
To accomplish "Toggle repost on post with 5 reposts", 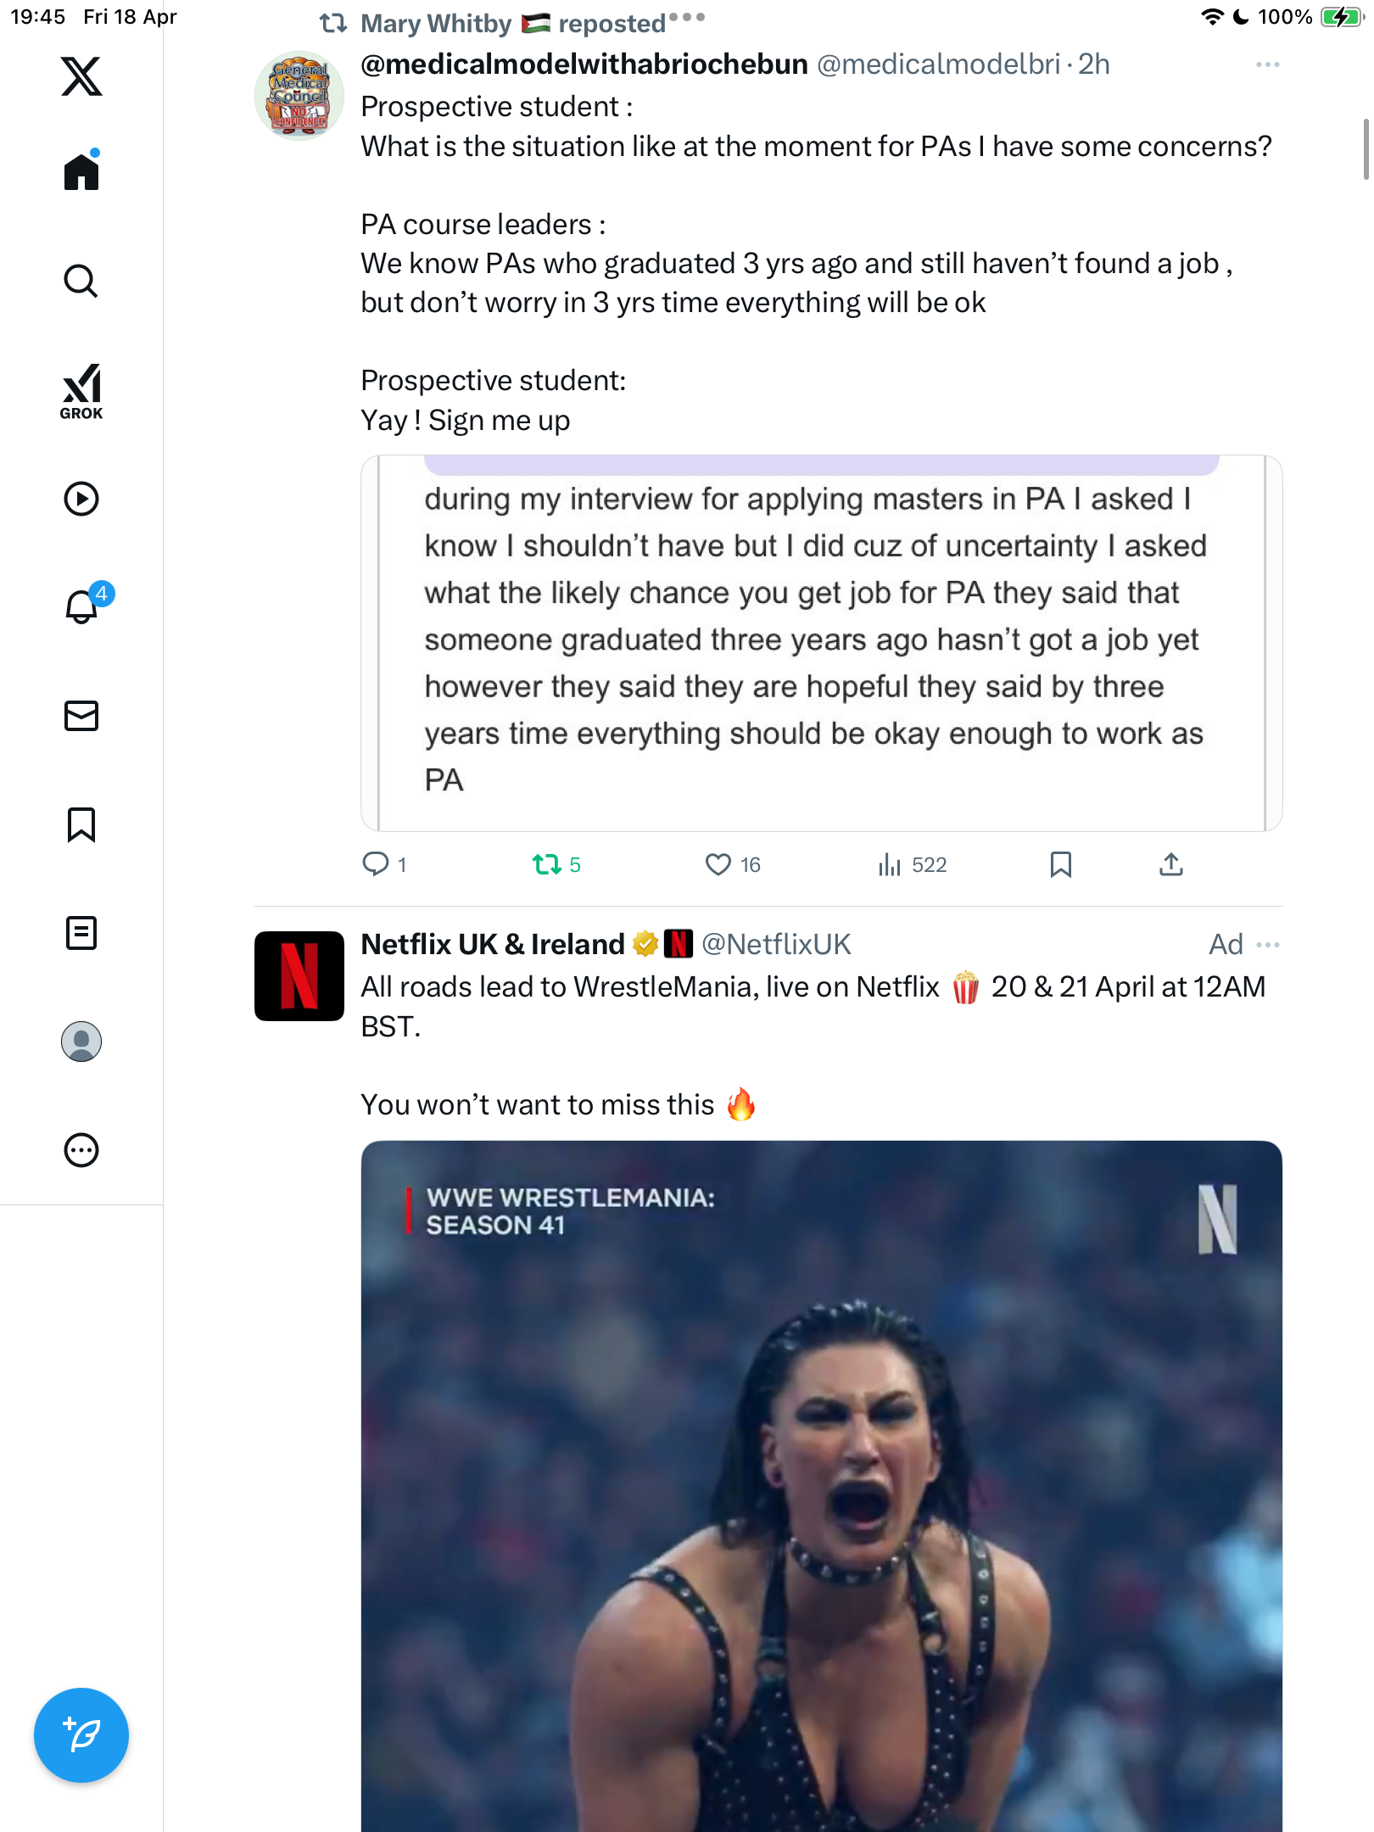I will pyautogui.click(x=556, y=864).
